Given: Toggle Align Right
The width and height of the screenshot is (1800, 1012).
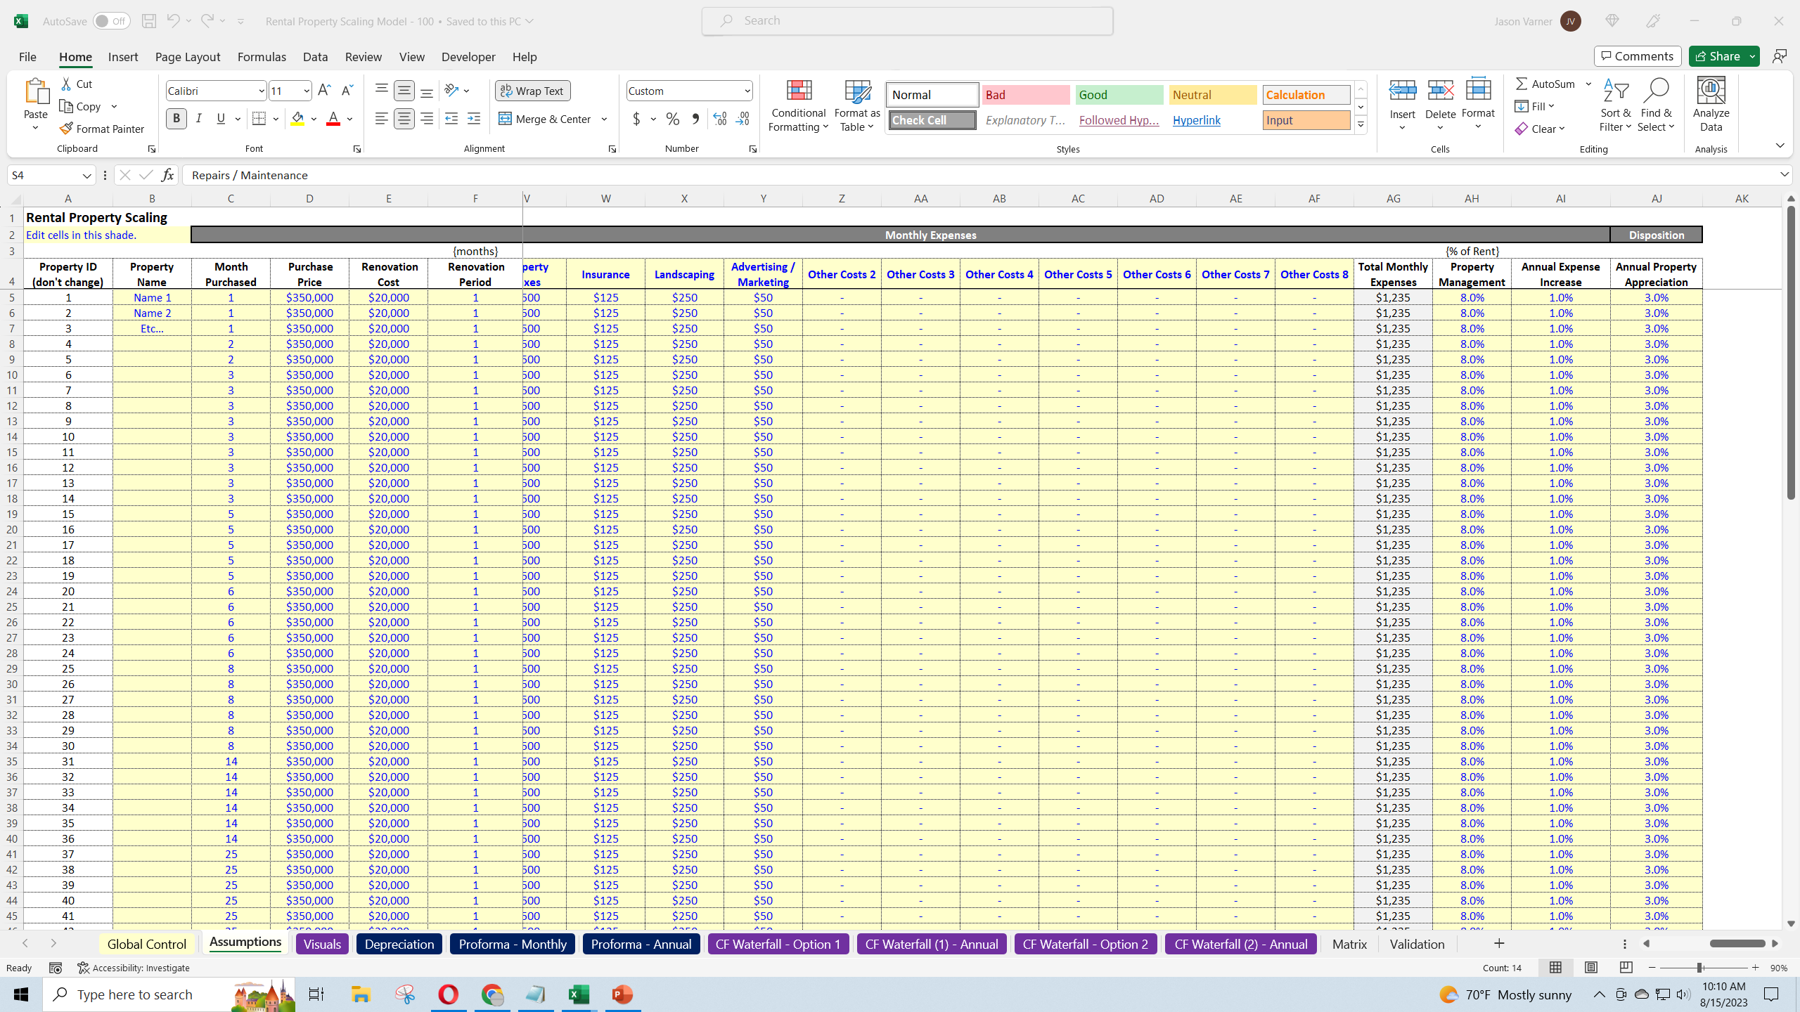Looking at the screenshot, I should coord(426,119).
